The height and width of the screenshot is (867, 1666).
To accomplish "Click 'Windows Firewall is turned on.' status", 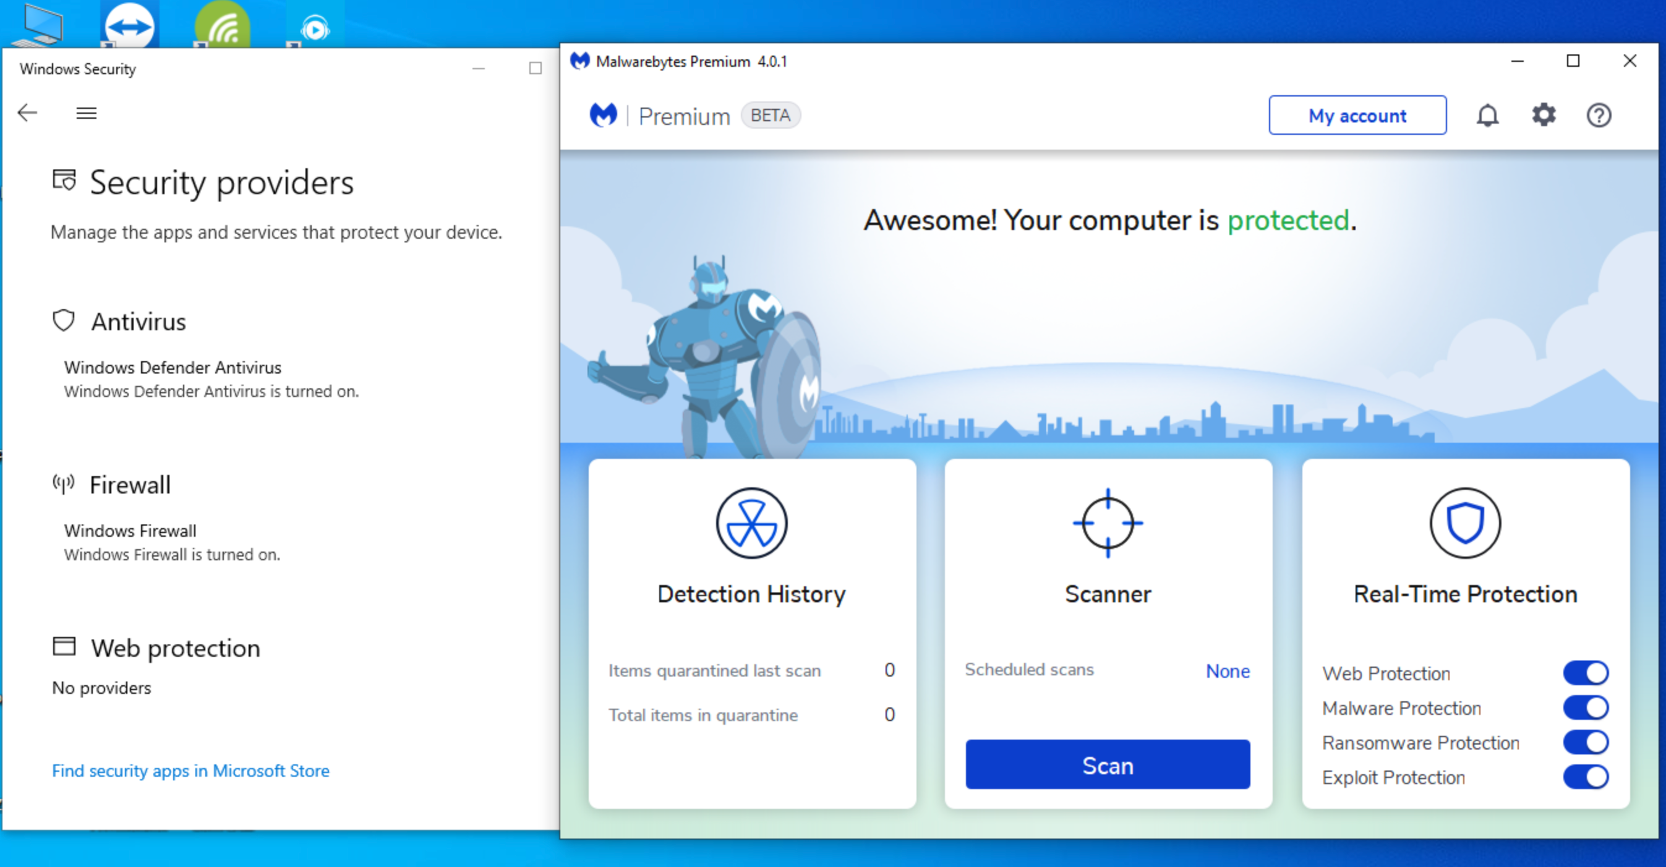I will pos(171,554).
